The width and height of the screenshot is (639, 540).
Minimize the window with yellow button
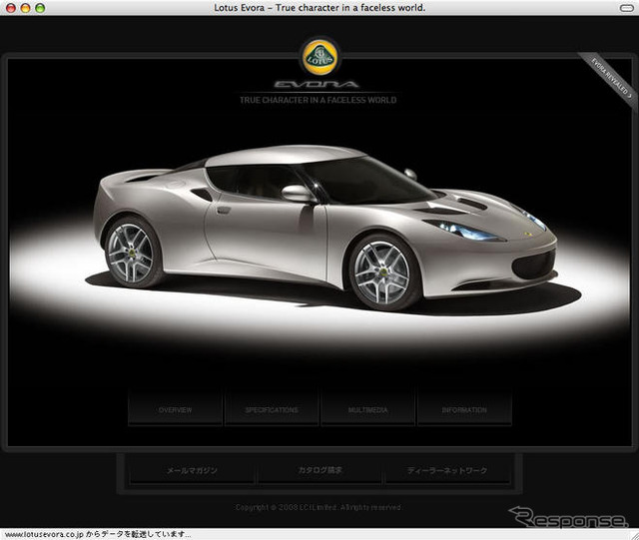[25, 8]
